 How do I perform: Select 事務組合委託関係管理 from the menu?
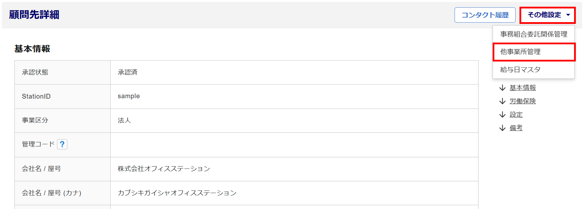pyautogui.click(x=533, y=34)
